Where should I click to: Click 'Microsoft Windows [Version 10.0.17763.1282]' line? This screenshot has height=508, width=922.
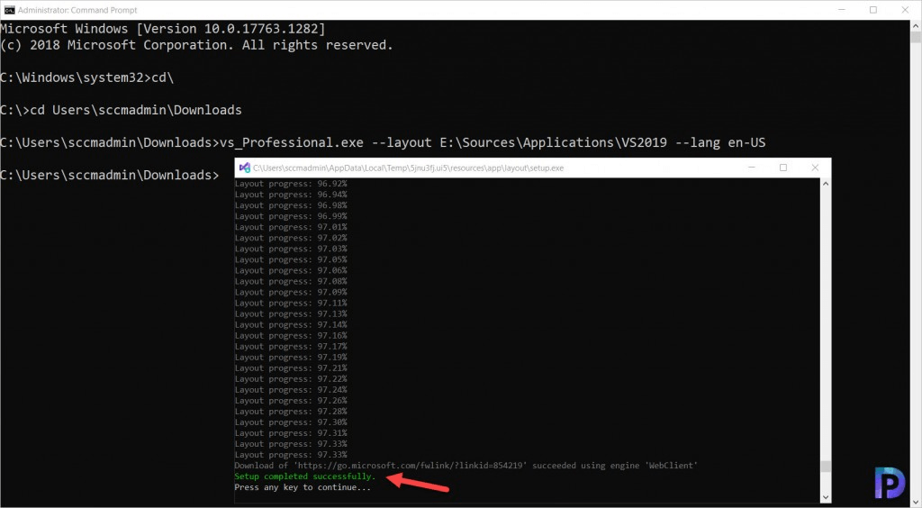click(x=163, y=29)
